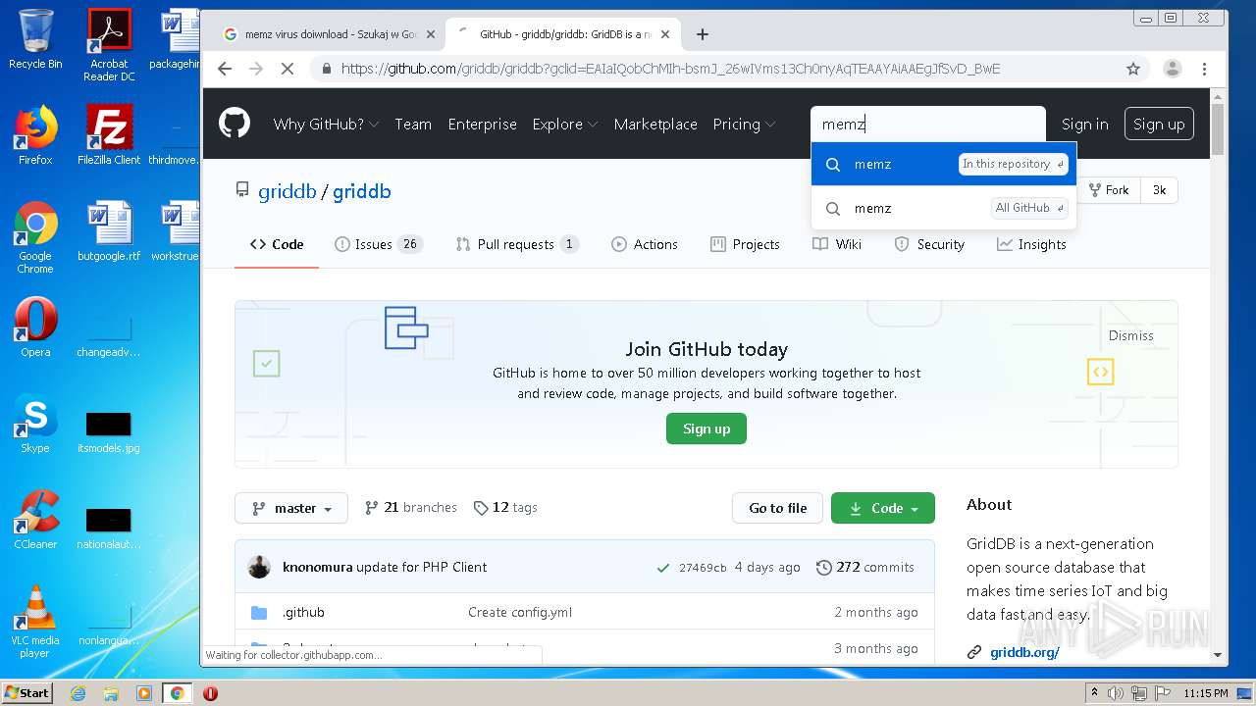The image size is (1256, 706).
Task: Open the Actions tab
Action: click(644, 244)
